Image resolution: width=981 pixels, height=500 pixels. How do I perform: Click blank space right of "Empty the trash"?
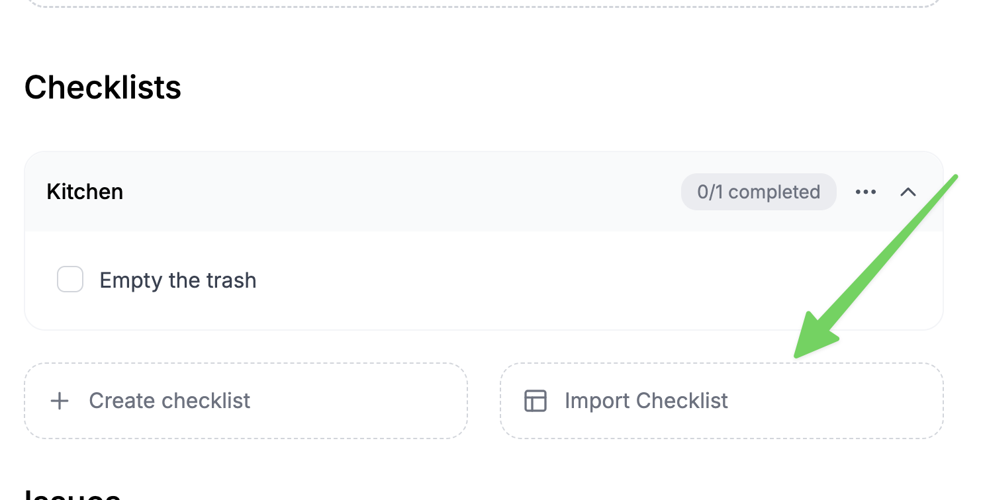coord(530,280)
